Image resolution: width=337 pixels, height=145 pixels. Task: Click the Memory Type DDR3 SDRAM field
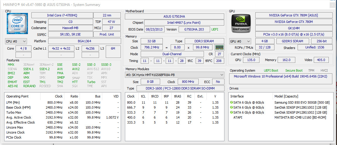pos(204,41)
